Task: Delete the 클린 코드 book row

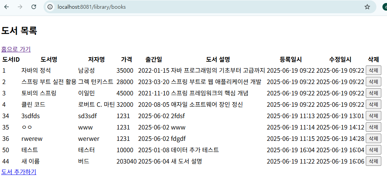Action: click(x=373, y=104)
